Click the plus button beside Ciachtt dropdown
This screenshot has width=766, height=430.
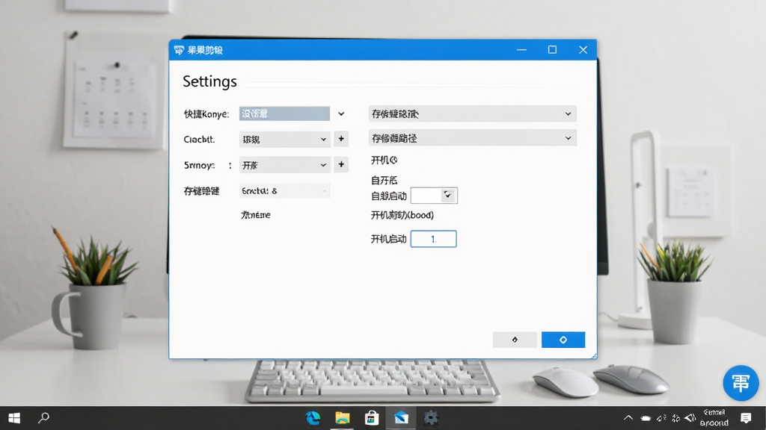point(341,139)
